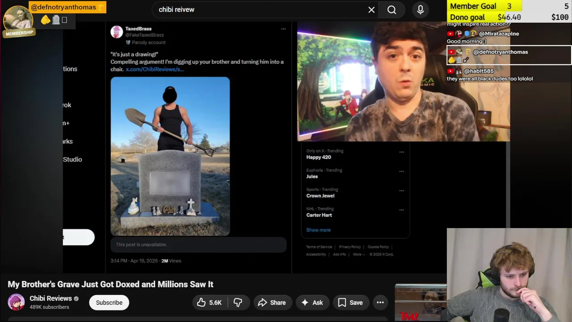Image resolution: width=572 pixels, height=322 pixels.
Task: Open the x.com/ChibiReviews link in the post
Action: 155,69
